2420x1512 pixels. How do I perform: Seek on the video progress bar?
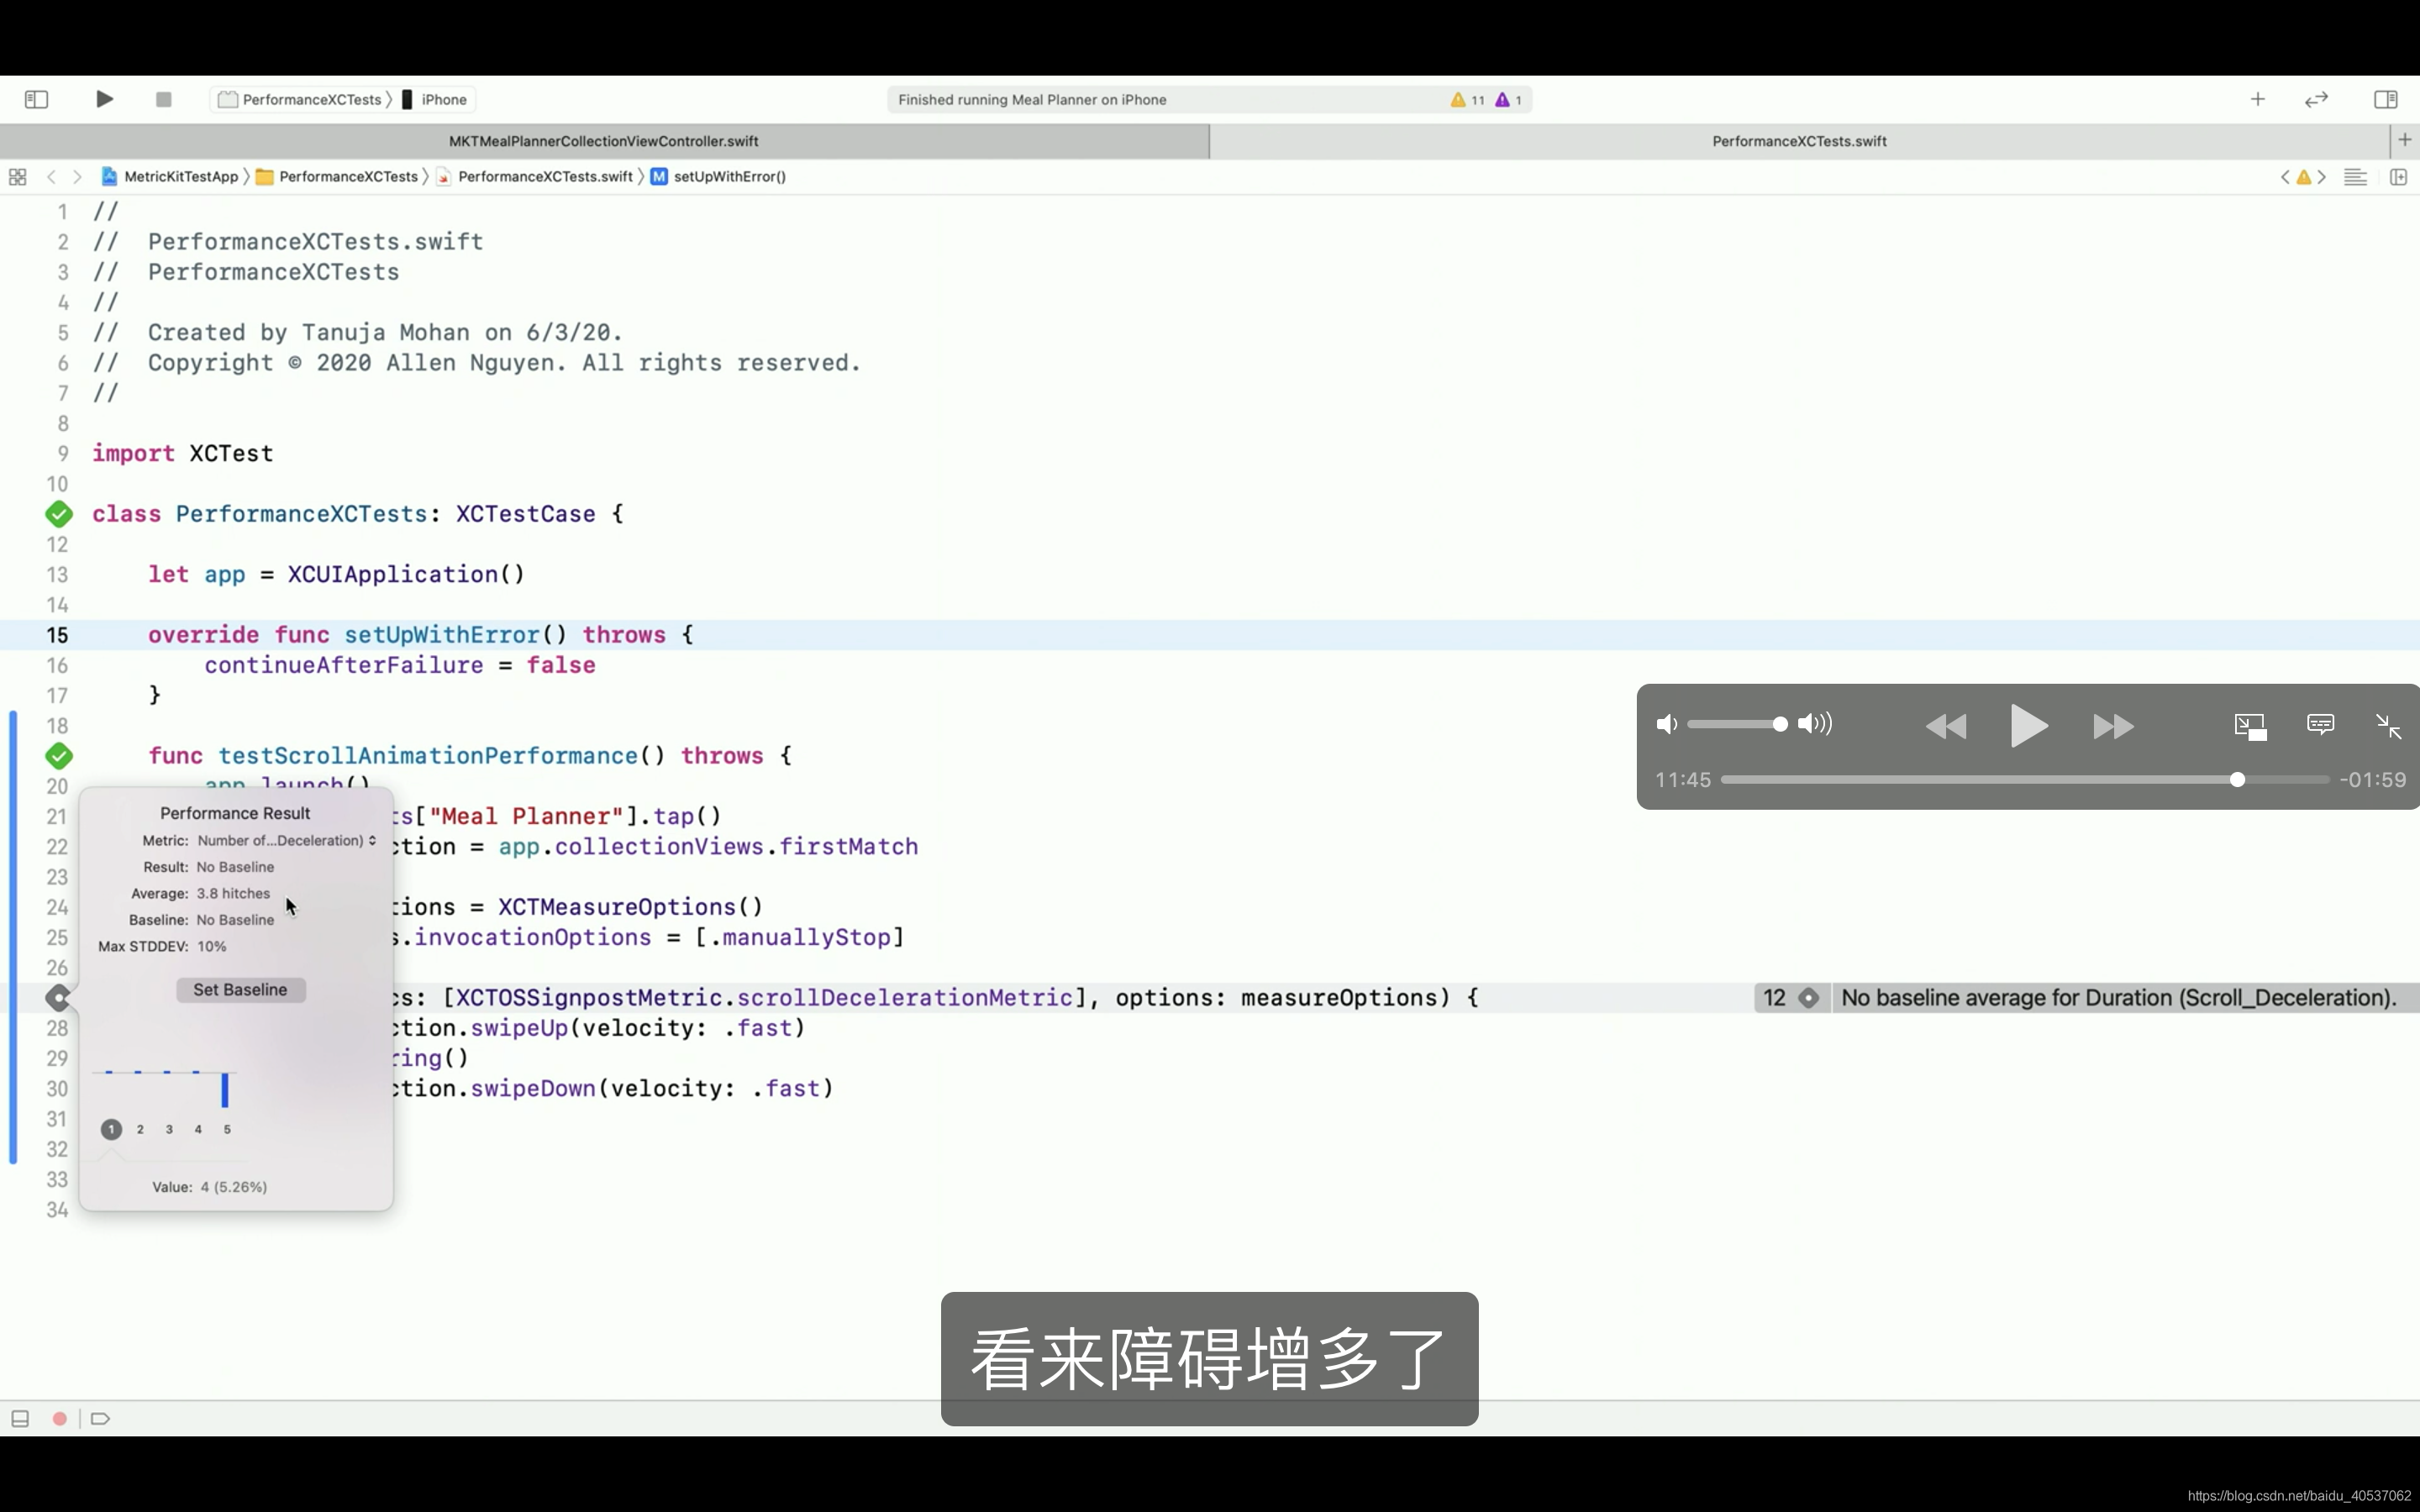tap(2024, 780)
